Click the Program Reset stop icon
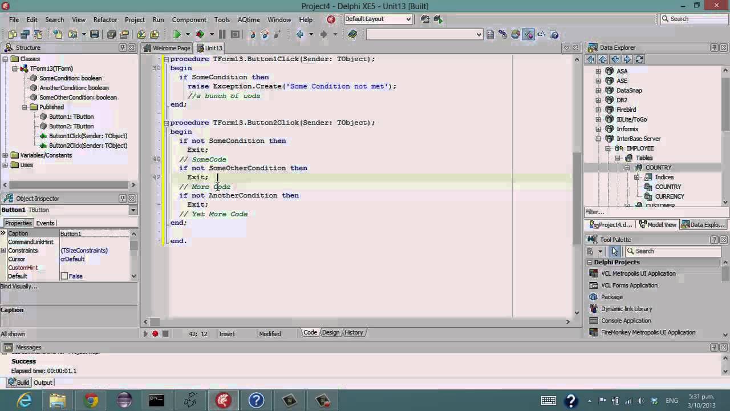 click(235, 34)
